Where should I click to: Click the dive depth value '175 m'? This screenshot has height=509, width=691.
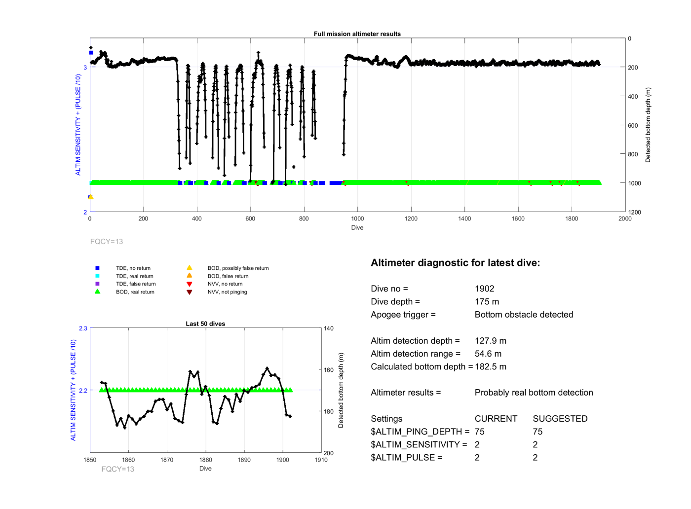point(487,302)
